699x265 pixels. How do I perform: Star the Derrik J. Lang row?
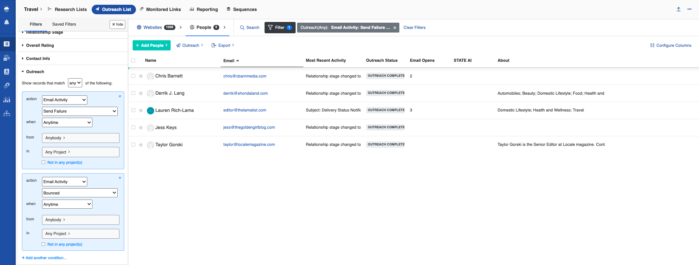141,93
